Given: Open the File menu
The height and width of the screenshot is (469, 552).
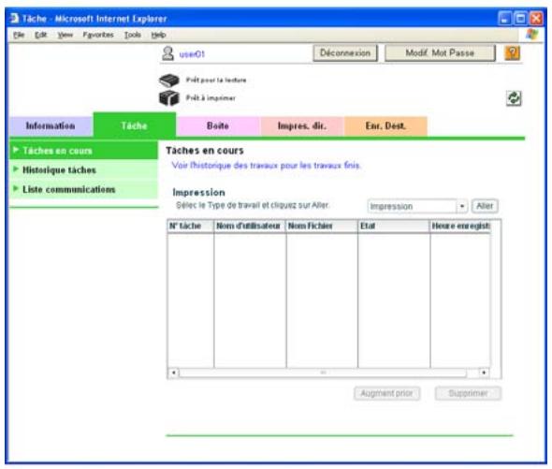Looking at the screenshot, I should (x=19, y=35).
